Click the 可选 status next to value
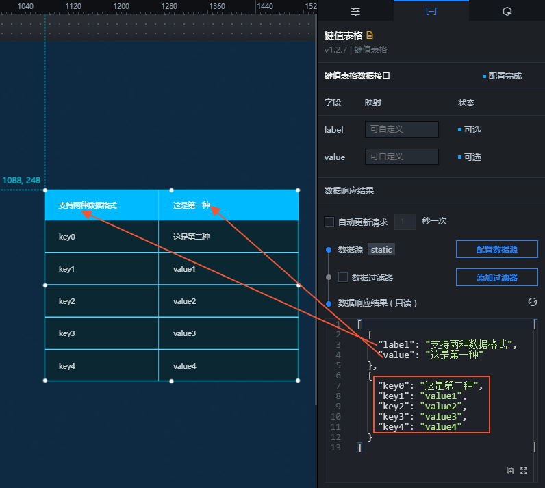The width and height of the screenshot is (545, 488). click(x=472, y=157)
